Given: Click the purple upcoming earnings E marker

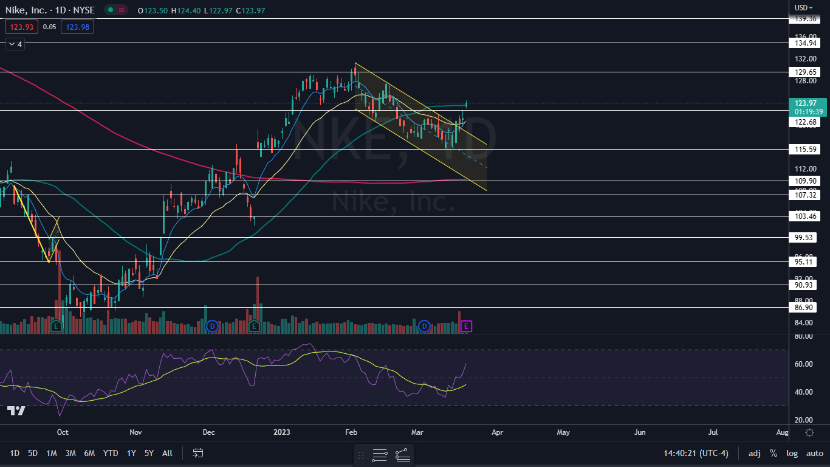Looking at the screenshot, I should click(x=466, y=327).
